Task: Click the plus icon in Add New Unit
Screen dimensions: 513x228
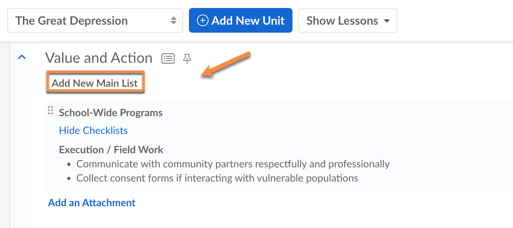Action: pyautogui.click(x=202, y=21)
